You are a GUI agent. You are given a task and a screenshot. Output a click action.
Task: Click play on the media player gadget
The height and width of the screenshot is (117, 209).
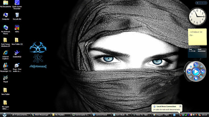click(196, 71)
